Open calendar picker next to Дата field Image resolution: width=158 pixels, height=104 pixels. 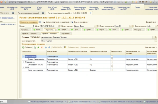[59, 26]
